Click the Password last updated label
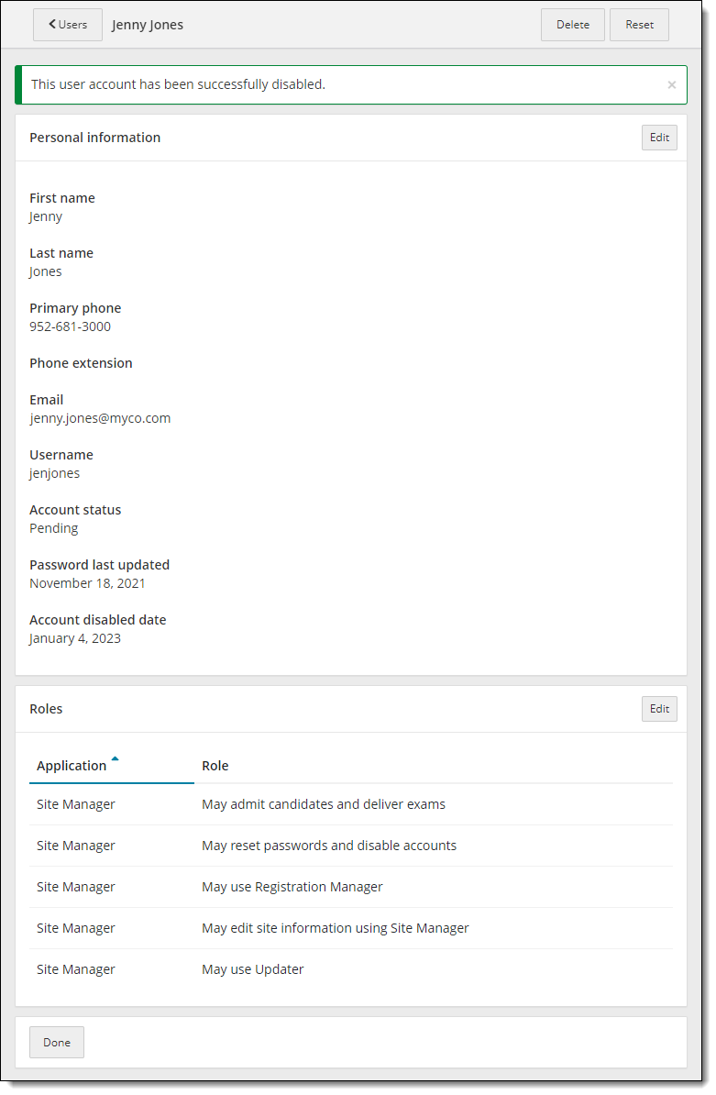The width and height of the screenshot is (716, 1095). click(x=99, y=565)
